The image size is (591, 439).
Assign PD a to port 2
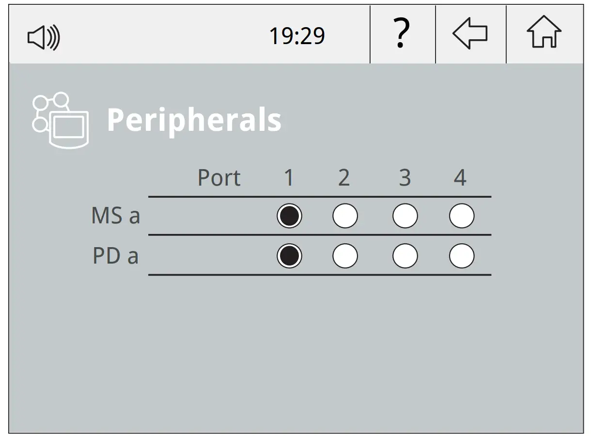pos(344,255)
